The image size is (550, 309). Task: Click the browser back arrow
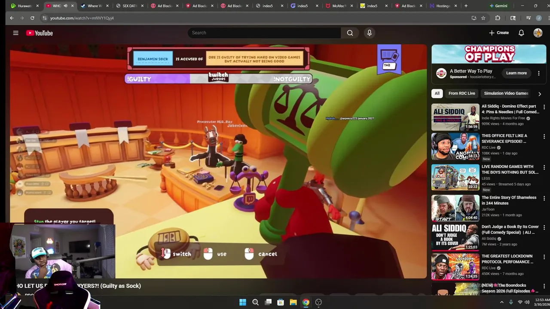point(12,18)
